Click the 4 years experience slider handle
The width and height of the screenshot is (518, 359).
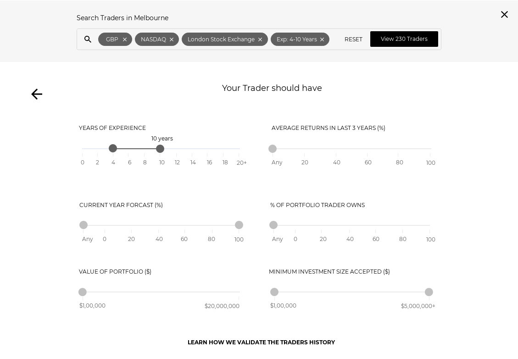(x=113, y=148)
